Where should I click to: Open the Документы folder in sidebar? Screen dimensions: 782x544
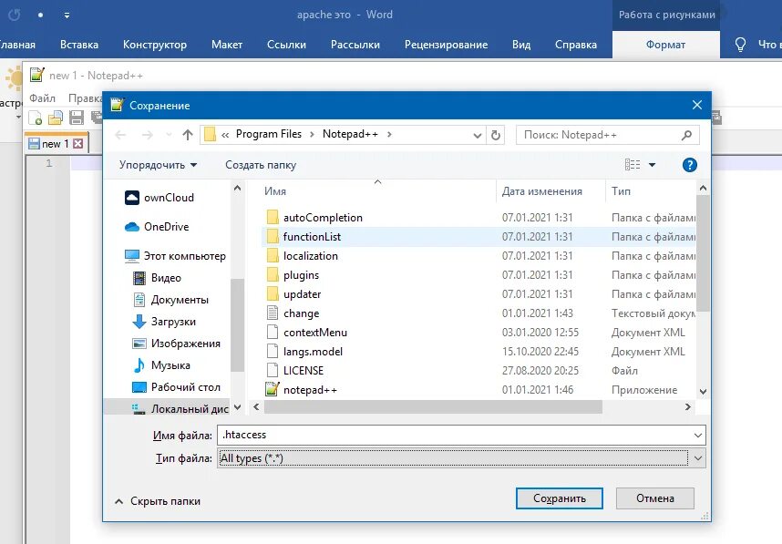171,300
